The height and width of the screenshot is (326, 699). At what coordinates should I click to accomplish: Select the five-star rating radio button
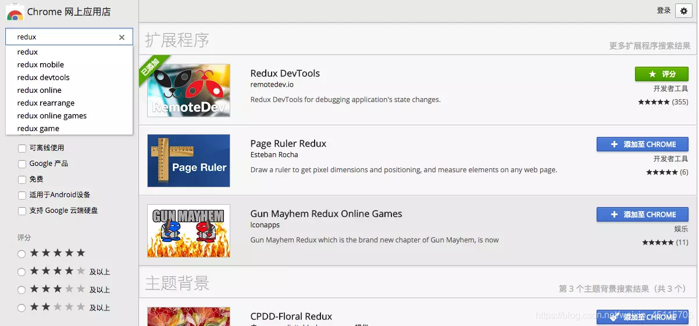point(22,253)
